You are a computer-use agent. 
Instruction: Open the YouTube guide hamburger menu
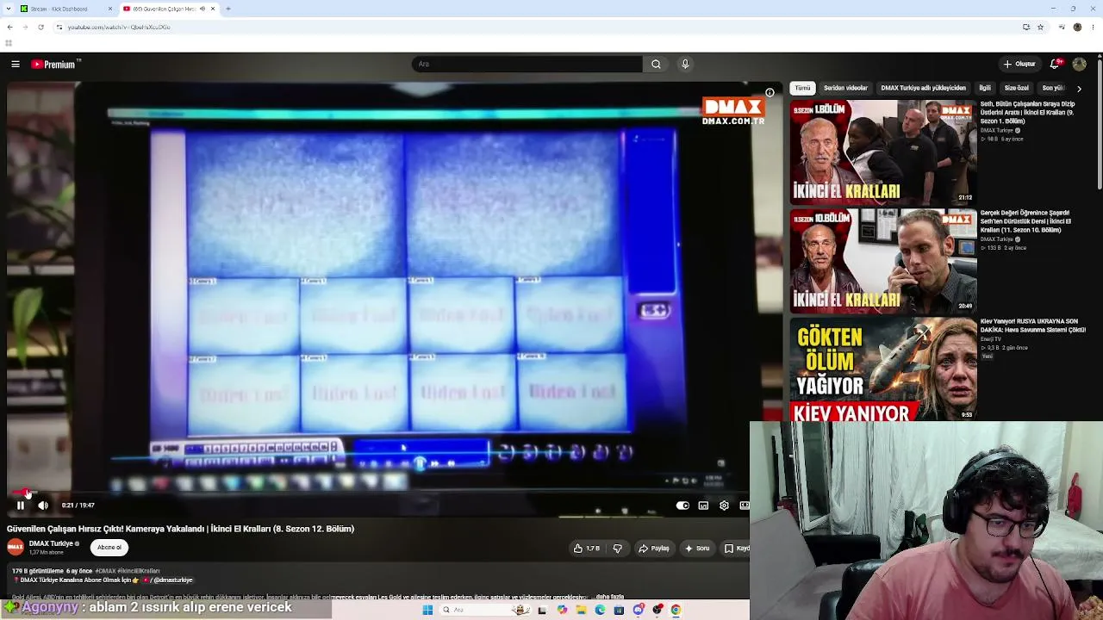click(x=16, y=64)
